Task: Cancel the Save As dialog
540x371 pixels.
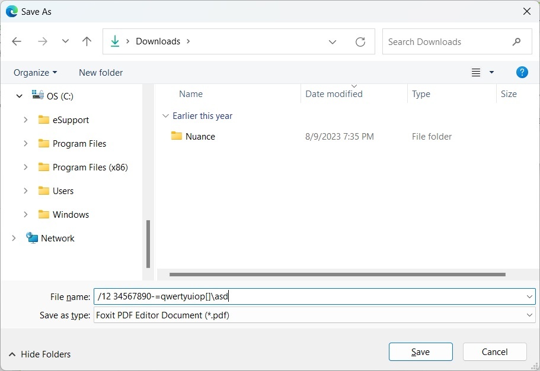Action: pyautogui.click(x=494, y=351)
